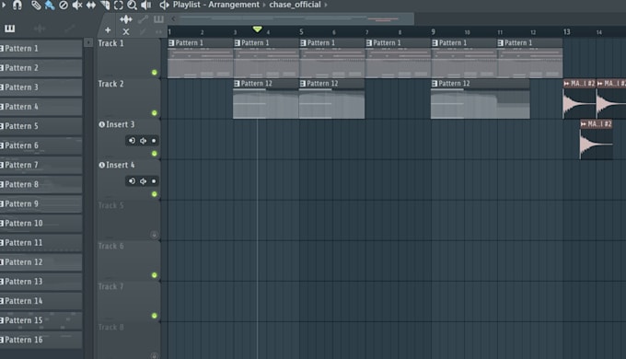Viewport: 626px width, 359px height.
Task: Mute Track 6 with green LED
Action: pyautogui.click(x=155, y=275)
